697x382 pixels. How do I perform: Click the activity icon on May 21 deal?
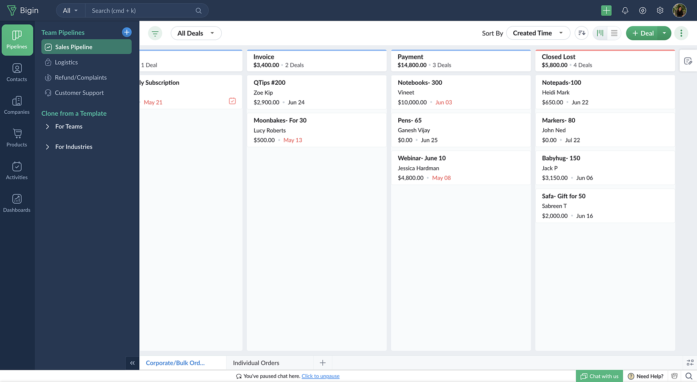point(232,101)
